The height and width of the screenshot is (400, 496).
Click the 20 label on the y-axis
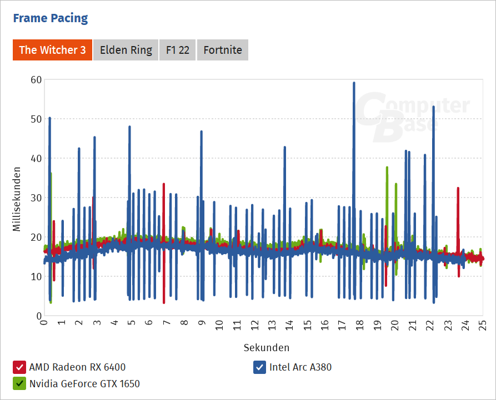[36, 237]
